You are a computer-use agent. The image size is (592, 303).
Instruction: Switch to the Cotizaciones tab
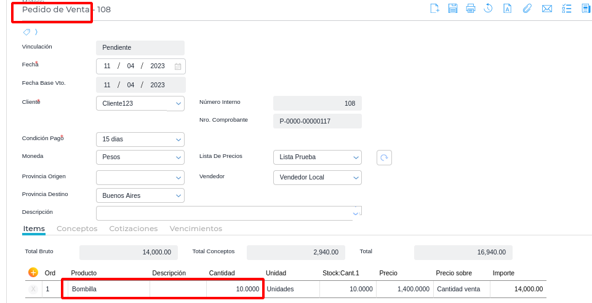[133, 229]
